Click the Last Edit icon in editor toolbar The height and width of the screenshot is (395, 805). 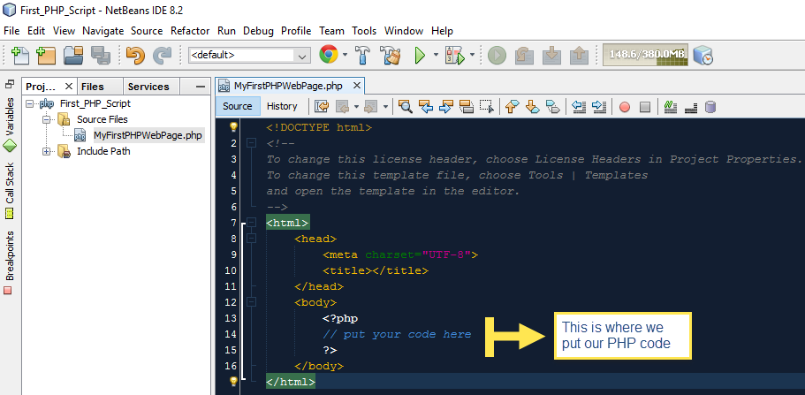[x=322, y=107]
